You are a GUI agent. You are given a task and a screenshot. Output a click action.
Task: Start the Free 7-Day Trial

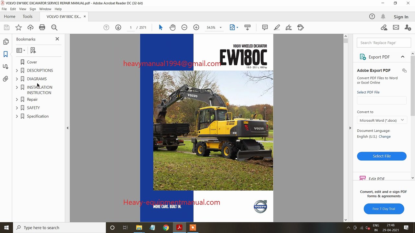[384, 209]
